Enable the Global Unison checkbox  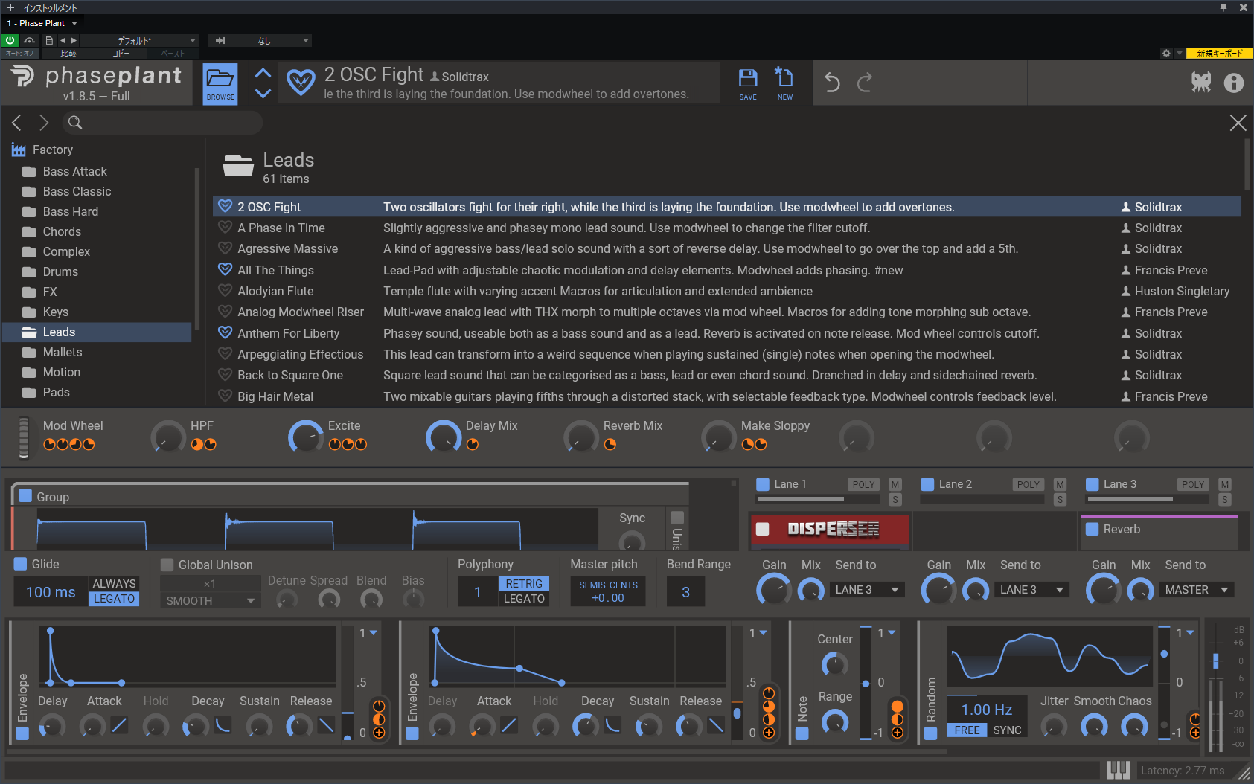click(x=167, y=565)
